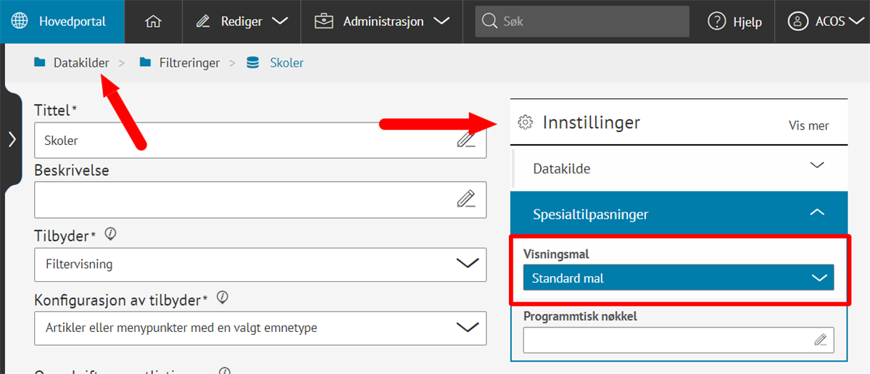Open the Tilbyder Filtervisning dropdown
870x374 pixels.
(x=260, y=264)
